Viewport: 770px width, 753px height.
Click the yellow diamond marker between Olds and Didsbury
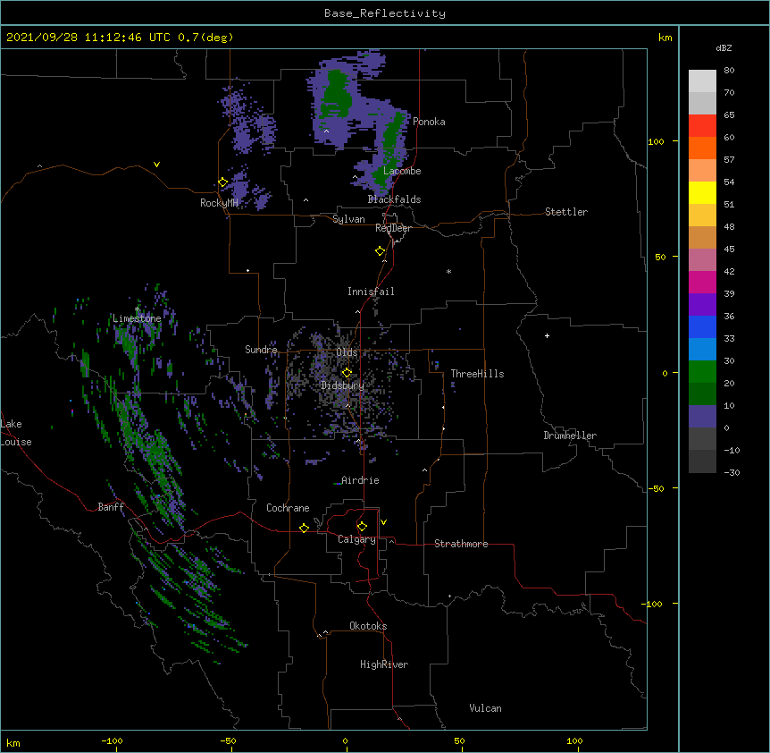click(x=347, y=373)
